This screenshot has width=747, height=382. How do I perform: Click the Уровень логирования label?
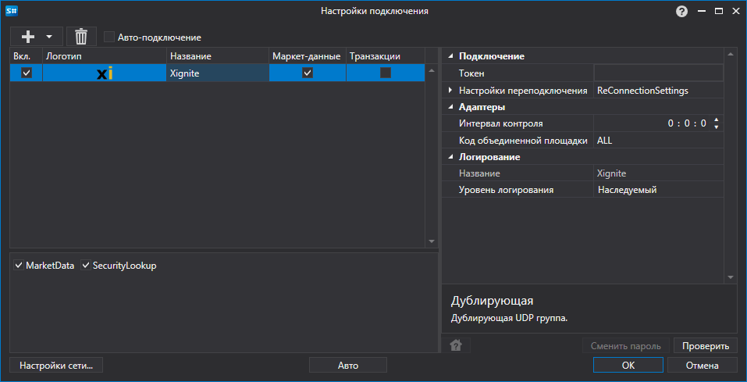(506, 190)
